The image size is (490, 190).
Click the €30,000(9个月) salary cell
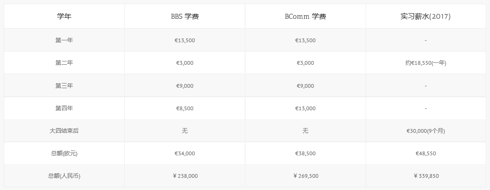[x=426, y=130]
